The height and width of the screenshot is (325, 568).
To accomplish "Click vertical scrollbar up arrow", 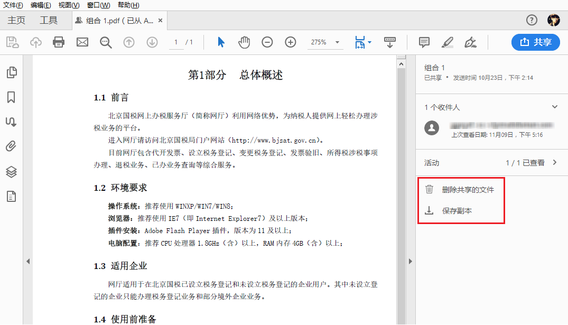I will coord(401,64).
